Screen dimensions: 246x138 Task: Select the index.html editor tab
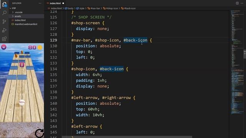point(55,3)
